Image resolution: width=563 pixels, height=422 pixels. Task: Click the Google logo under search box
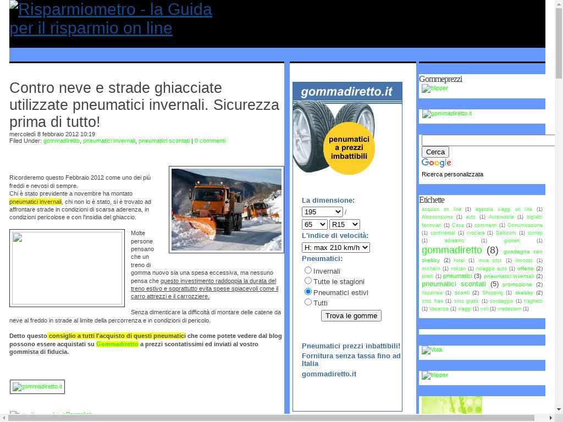[x=437, y=163]
